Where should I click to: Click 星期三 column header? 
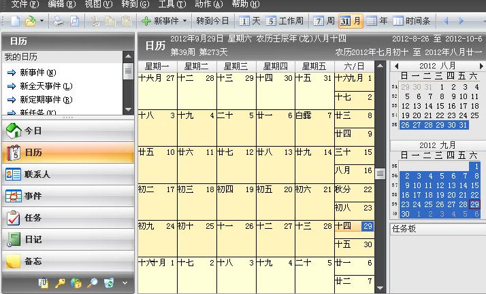(x=236, y=67)
